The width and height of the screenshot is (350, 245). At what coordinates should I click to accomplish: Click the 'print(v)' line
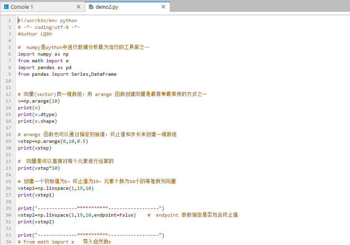pyautogui.click(x=29, y=108)
